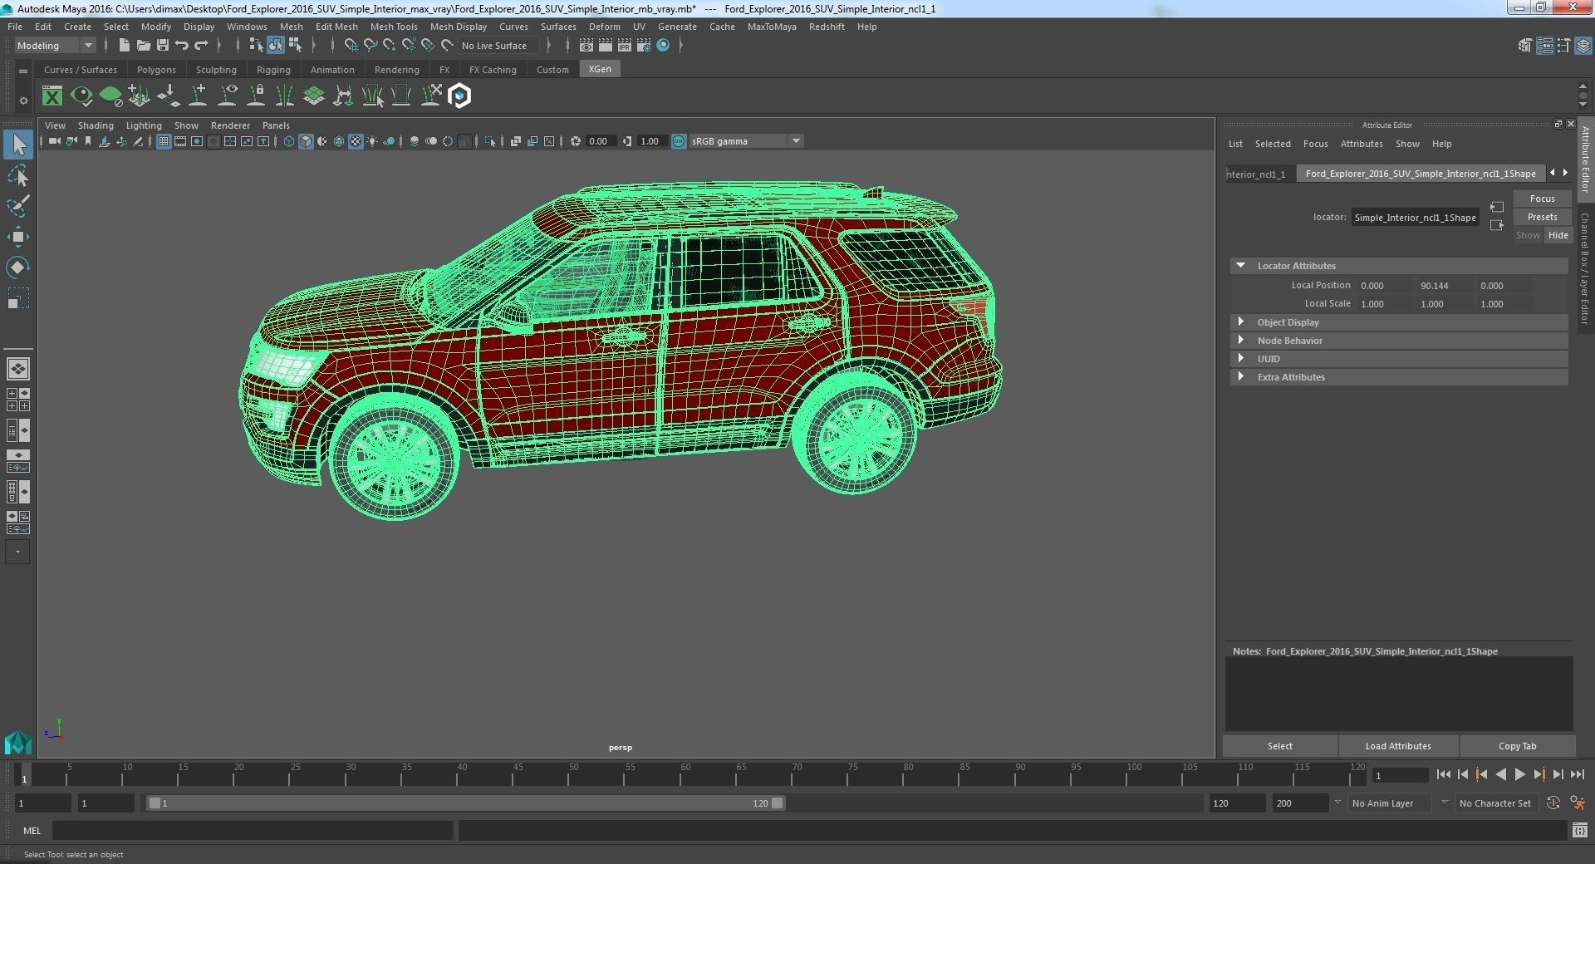Click the MEL command line input
Viewport: 1595px width, 962px height.
pyautogui.click(x=253, y=830)
